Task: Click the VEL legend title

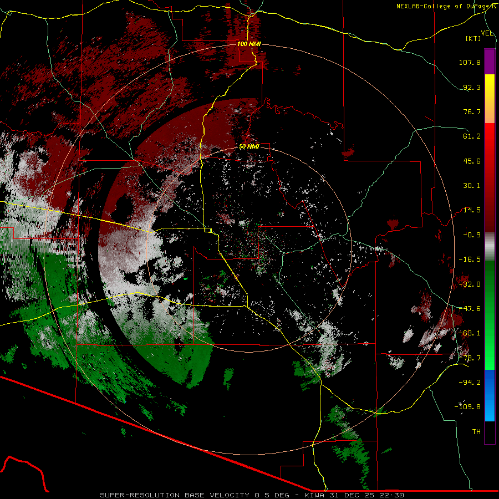Action: [487, 33]
